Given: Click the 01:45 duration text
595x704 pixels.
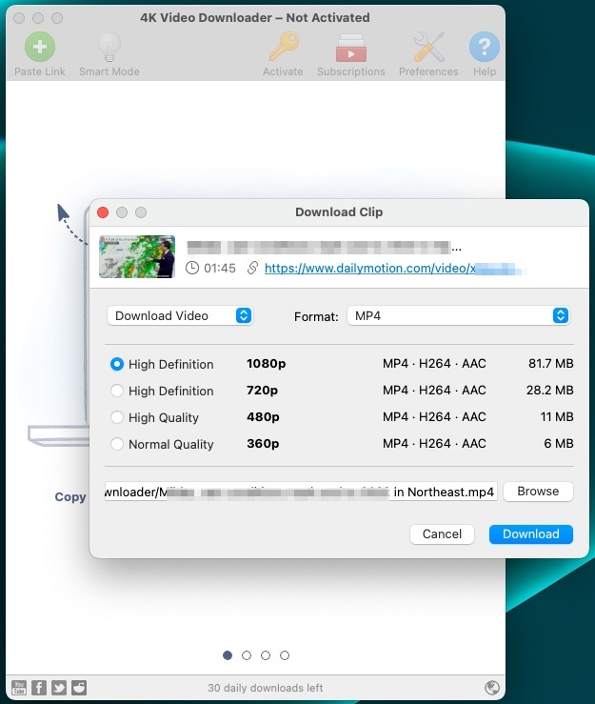Looking at the screenshot, I should (220, 268).
